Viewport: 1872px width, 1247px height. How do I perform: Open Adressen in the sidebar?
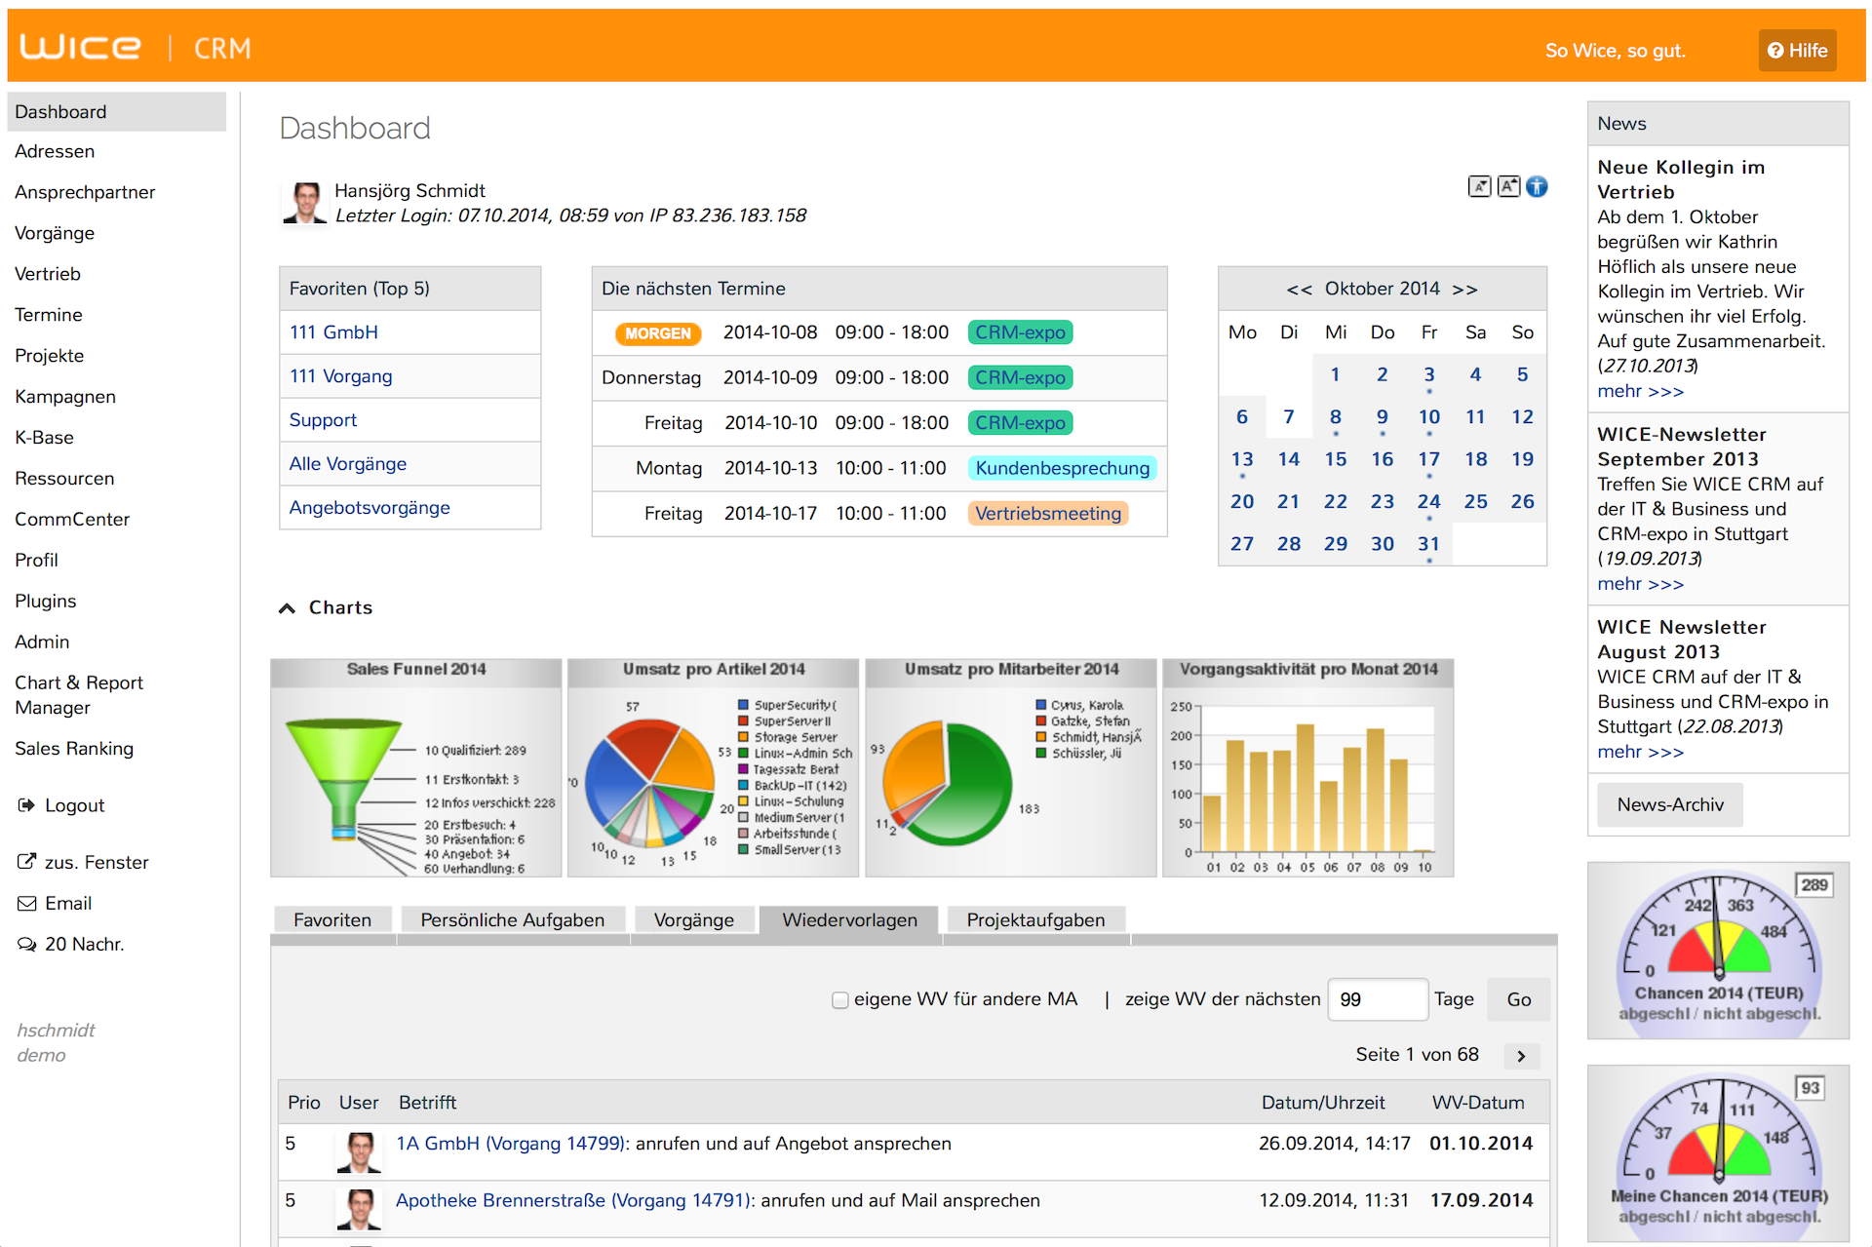55,151
